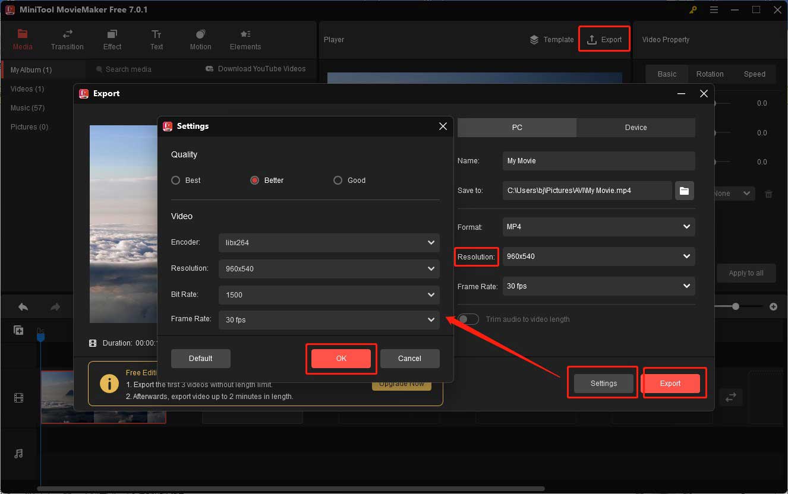The image size is (788, 494).
Task: Open Frame Rate dropdown in Export window
Action: [x=599, y=286]
